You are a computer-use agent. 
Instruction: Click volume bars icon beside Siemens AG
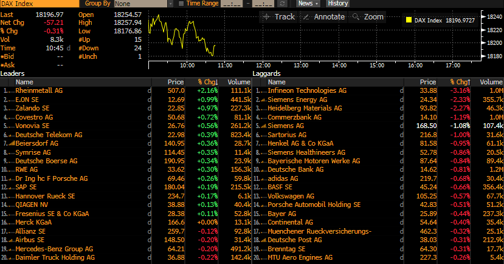264,126
